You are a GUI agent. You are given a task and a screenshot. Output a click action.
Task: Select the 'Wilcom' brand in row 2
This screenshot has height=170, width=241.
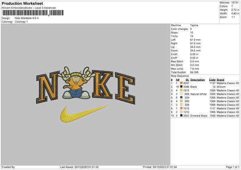tap(221, 87)
